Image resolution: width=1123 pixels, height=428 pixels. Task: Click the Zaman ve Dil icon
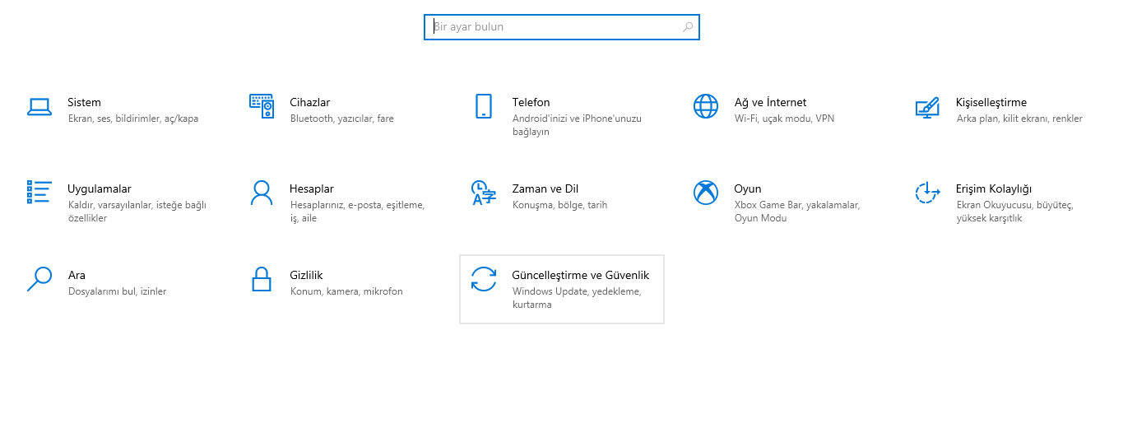483,193
